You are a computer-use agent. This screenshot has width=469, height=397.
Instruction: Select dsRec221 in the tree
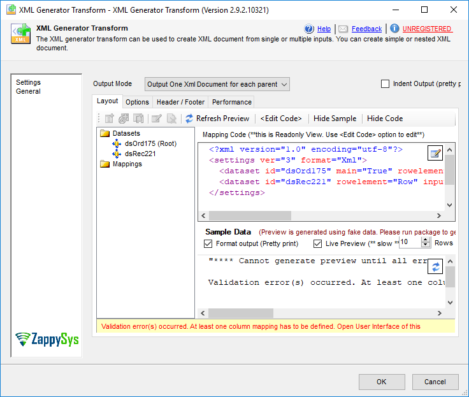(x=140, y=154)
